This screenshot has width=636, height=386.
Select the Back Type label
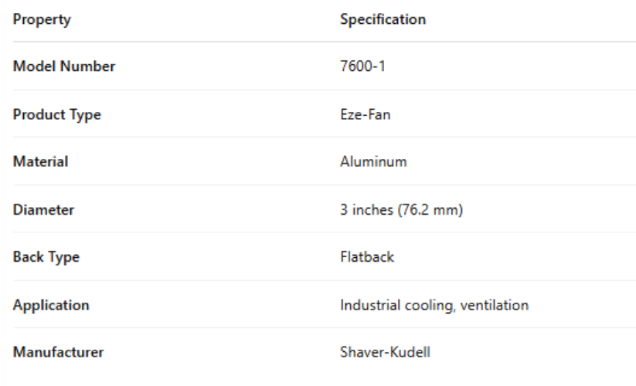(x=46, y=257)
